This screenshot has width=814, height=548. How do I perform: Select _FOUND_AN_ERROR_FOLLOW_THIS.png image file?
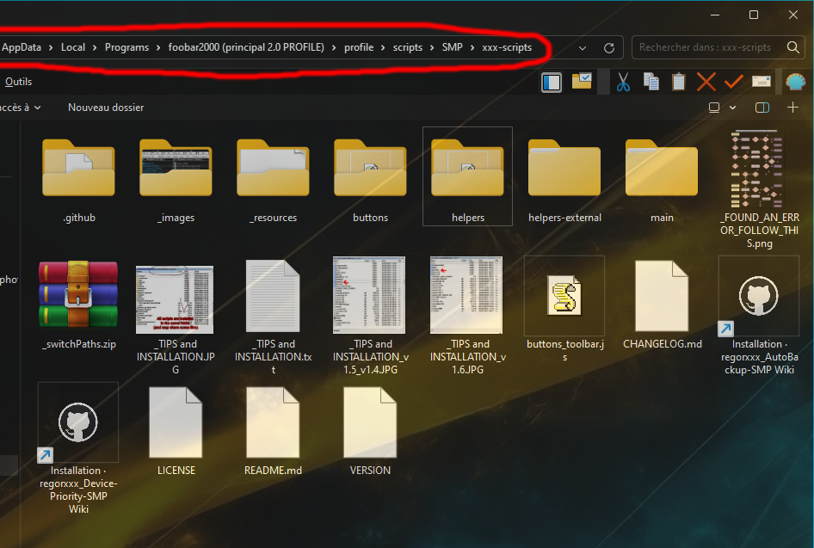[x=759, y=189]
